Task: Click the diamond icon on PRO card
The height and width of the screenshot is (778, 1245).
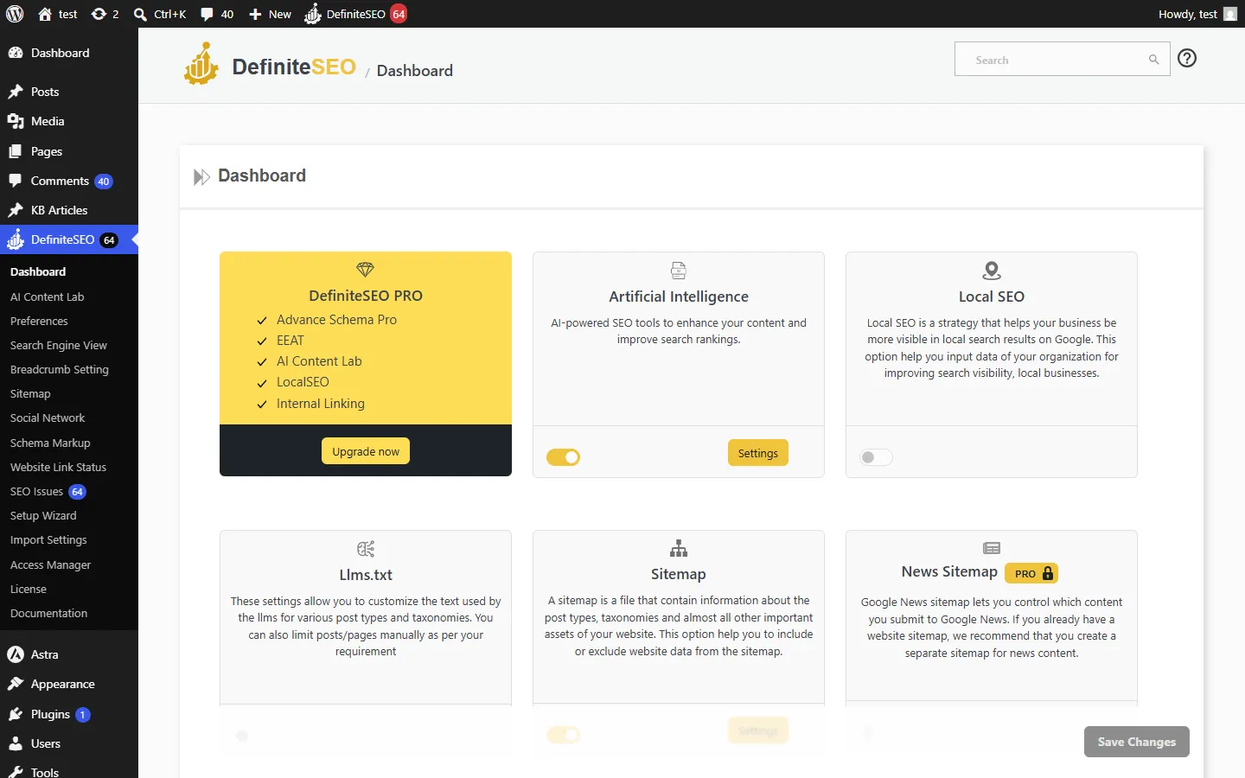Action: (x=366, y=270)
